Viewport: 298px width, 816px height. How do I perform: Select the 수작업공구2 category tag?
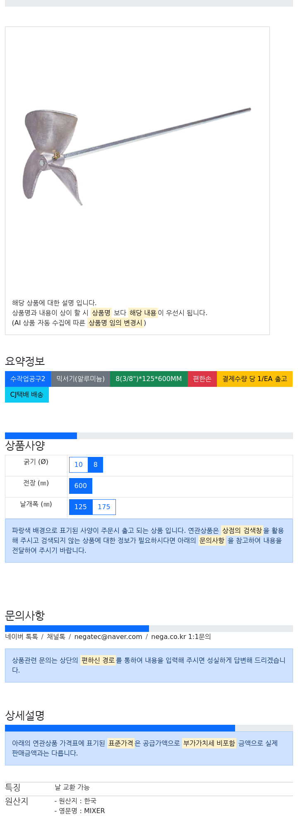pyautogui.click(x=28, y=379)
